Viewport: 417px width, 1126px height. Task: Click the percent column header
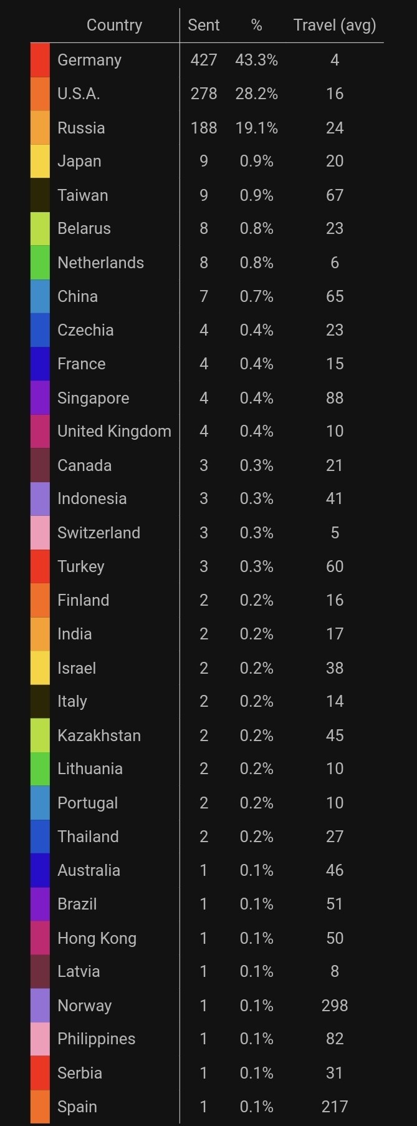256,25
